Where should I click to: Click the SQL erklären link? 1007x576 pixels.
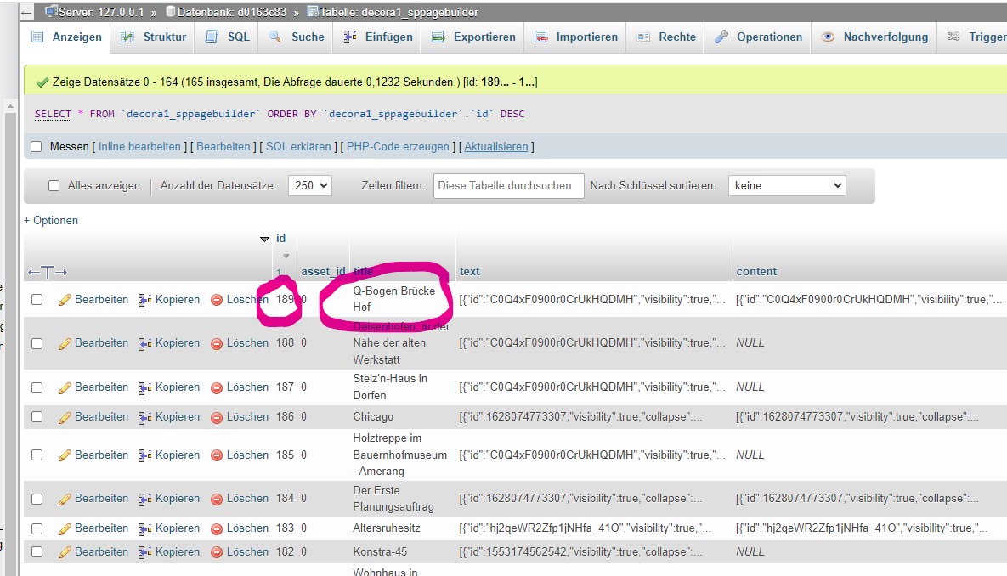pyautogui.click(x=298, y=147)
